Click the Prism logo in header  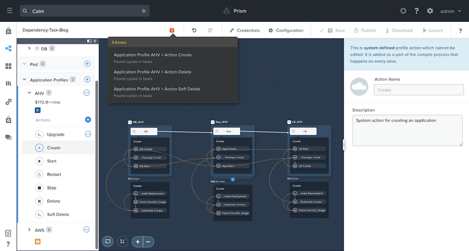(235, 11)
